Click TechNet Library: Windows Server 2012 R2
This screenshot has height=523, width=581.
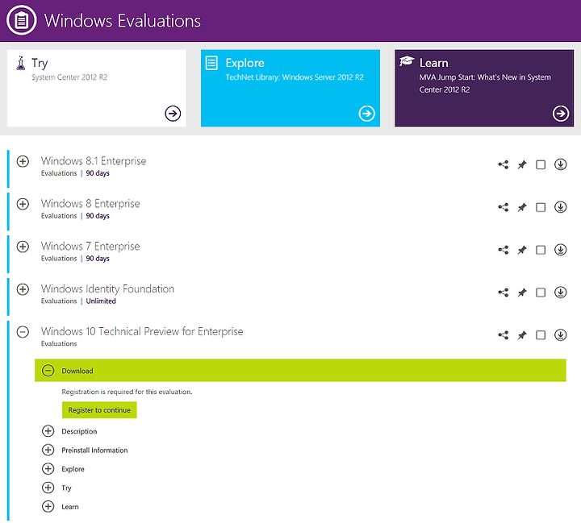(x=295, y=77)
